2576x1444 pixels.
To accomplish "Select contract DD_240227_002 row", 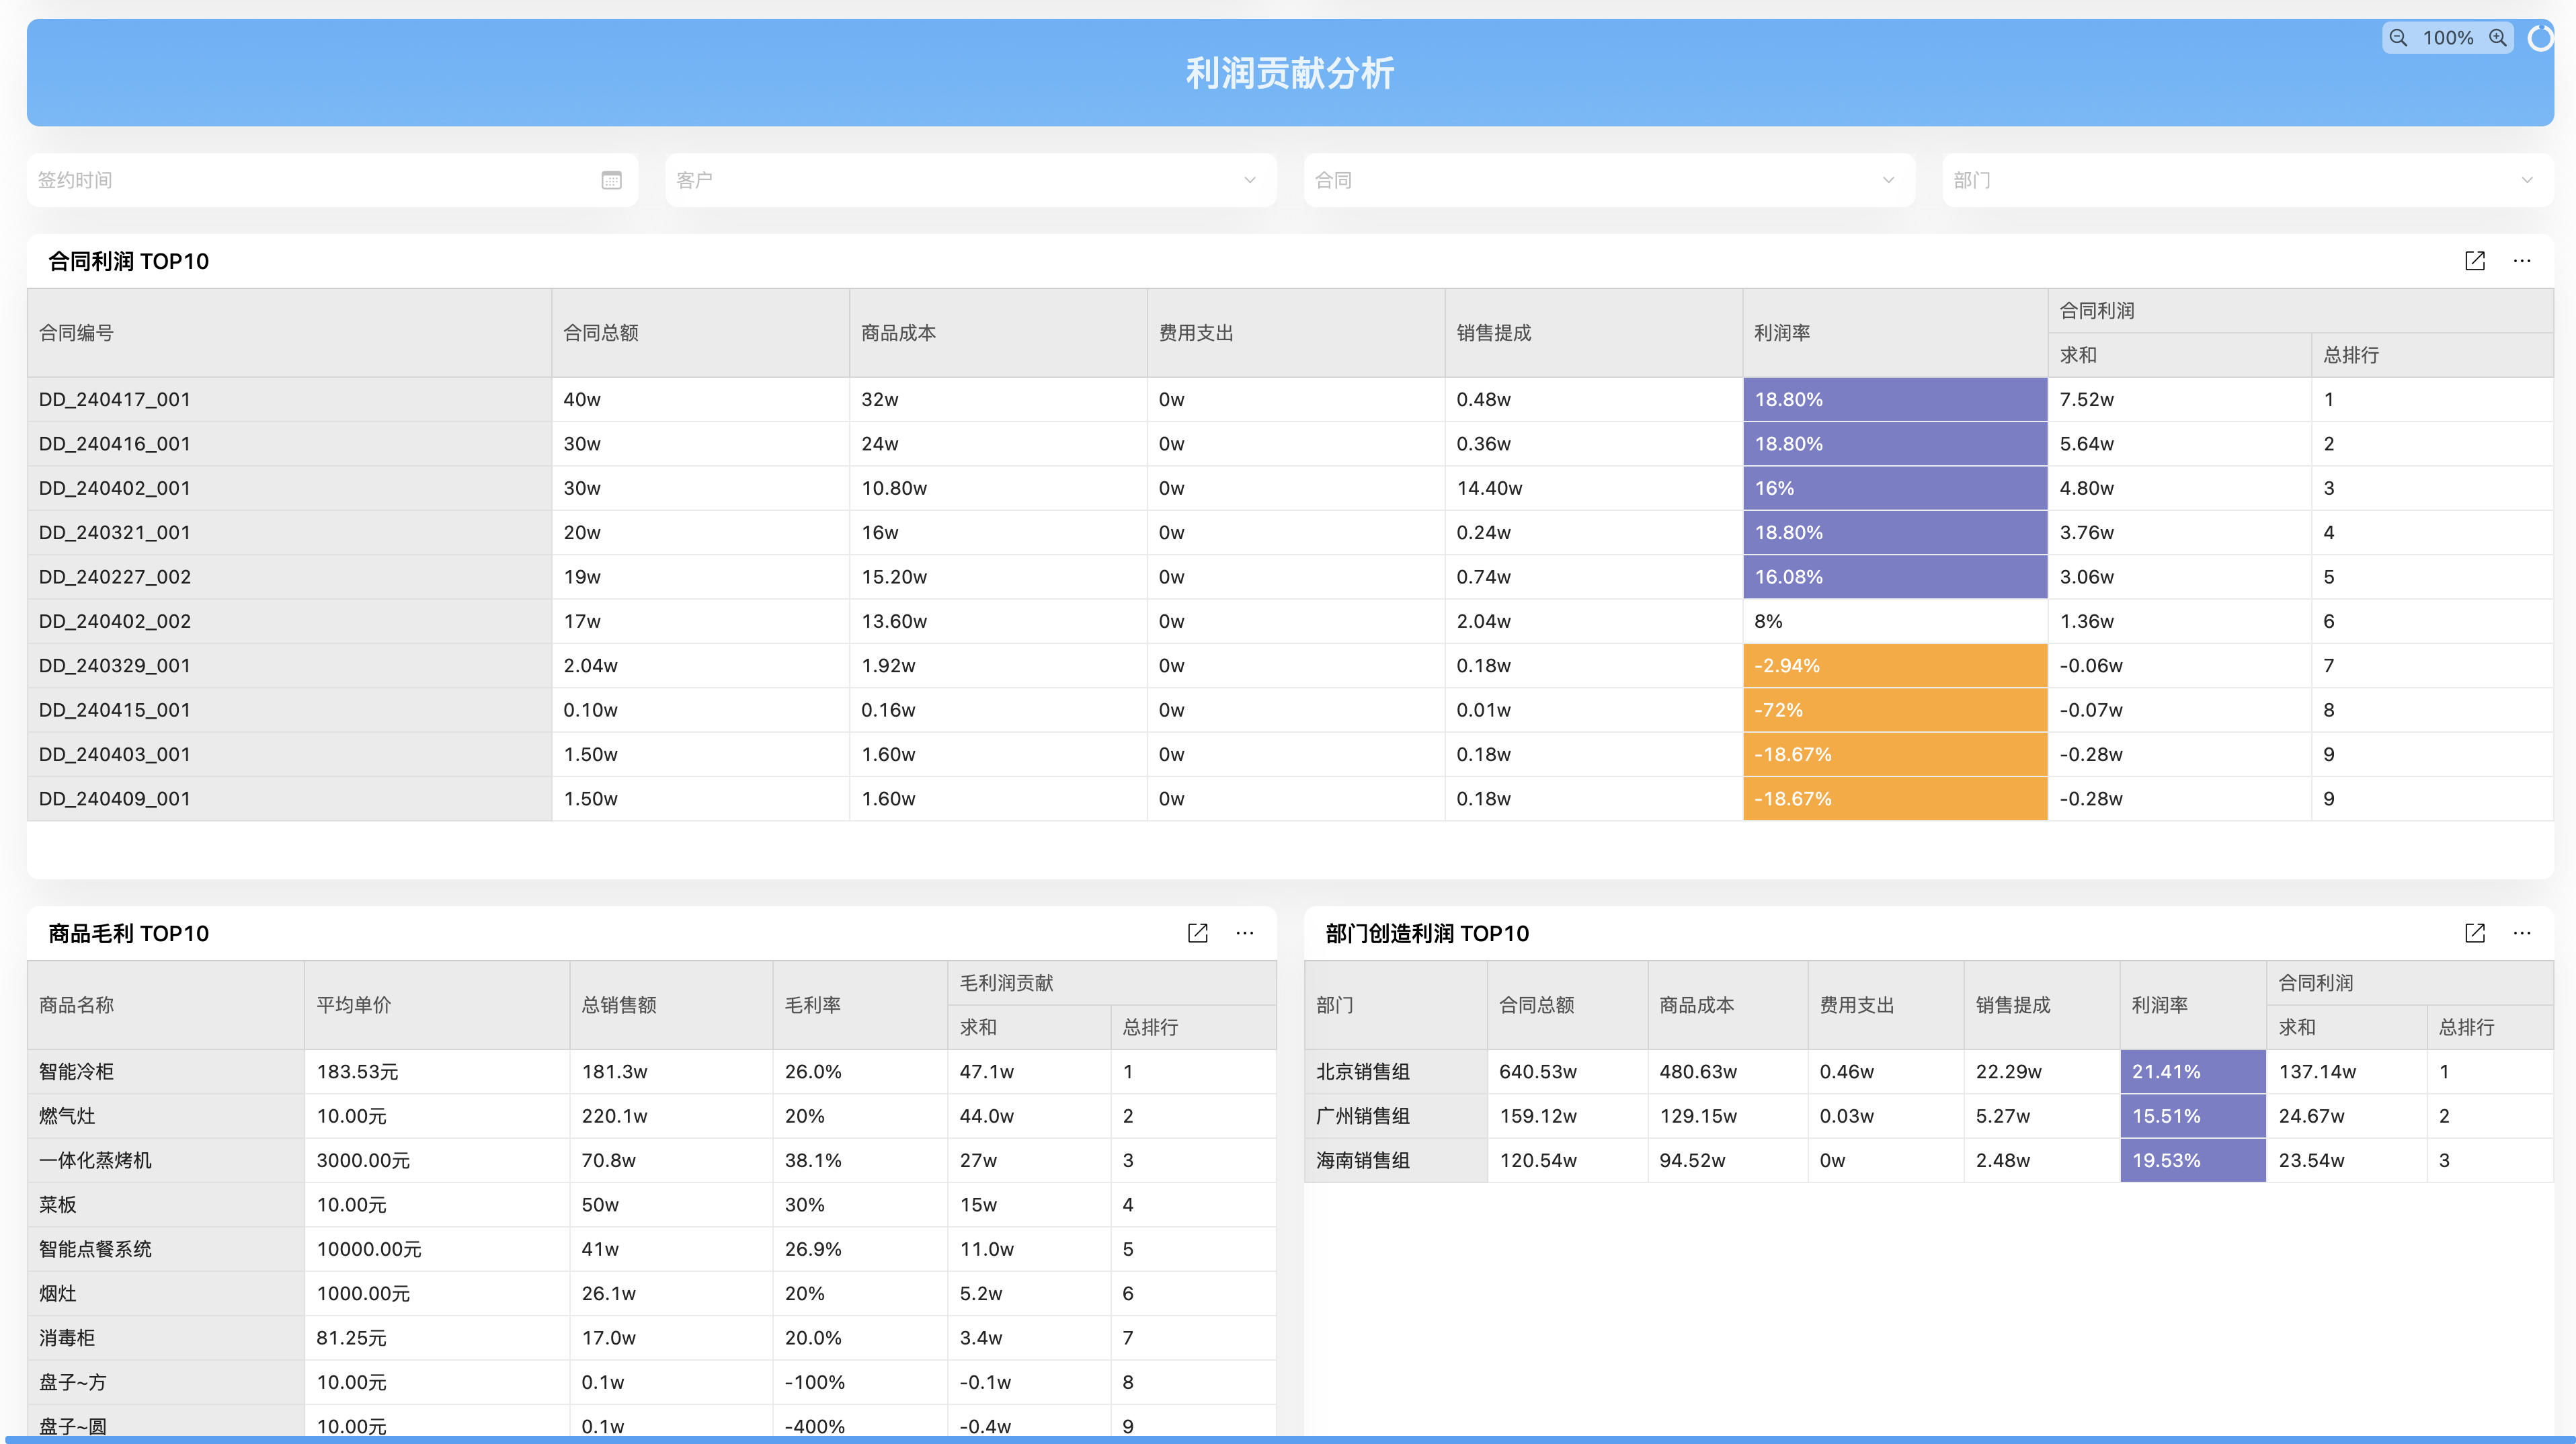I will pos(1290,577).
